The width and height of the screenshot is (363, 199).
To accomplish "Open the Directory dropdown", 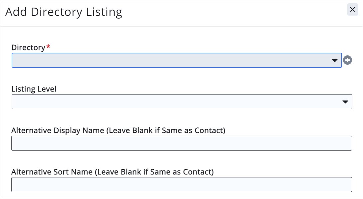I will (177, 60).
